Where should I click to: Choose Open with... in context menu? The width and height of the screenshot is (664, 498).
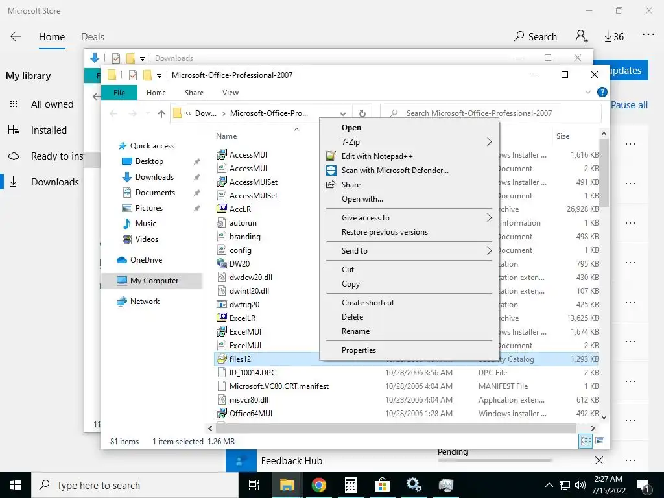click(362, 199)
